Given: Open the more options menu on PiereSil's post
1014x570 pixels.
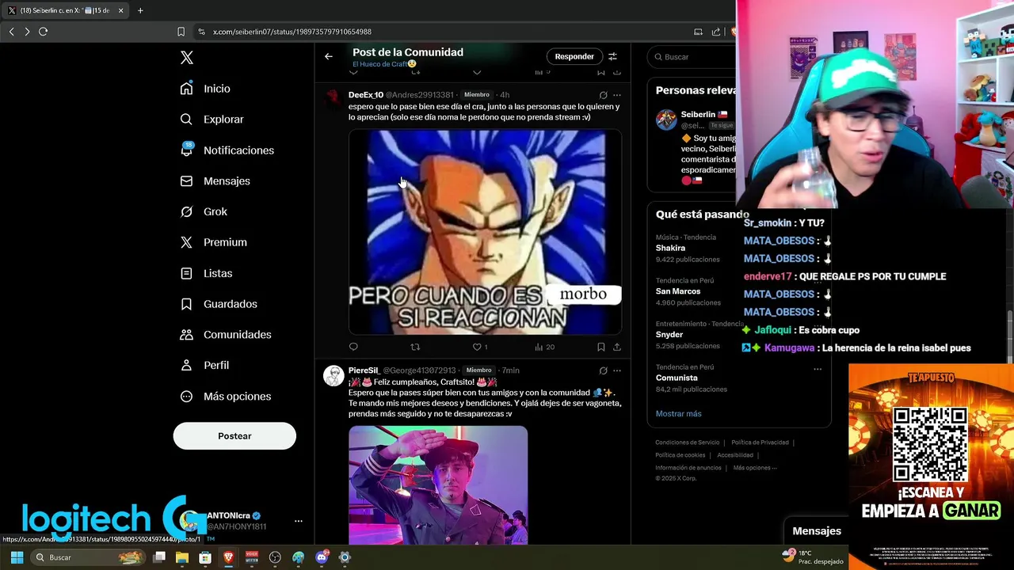Looking at the screenshot, I should [x=617, y=370].
